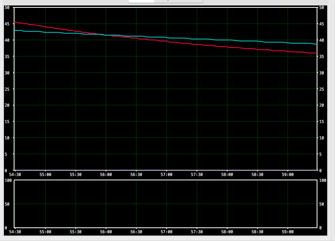This screenshot has width=335, height=241.
Task: Select the 56:30 tick under the lower graph
Action: pos(136,232)
